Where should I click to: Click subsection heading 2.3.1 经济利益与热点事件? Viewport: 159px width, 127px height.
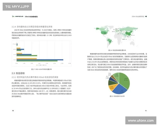(35, 77)
